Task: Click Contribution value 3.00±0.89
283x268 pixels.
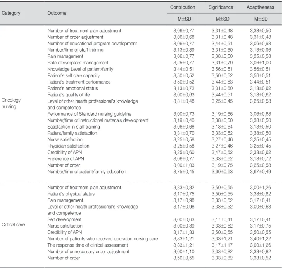Action: coord(184,226)
